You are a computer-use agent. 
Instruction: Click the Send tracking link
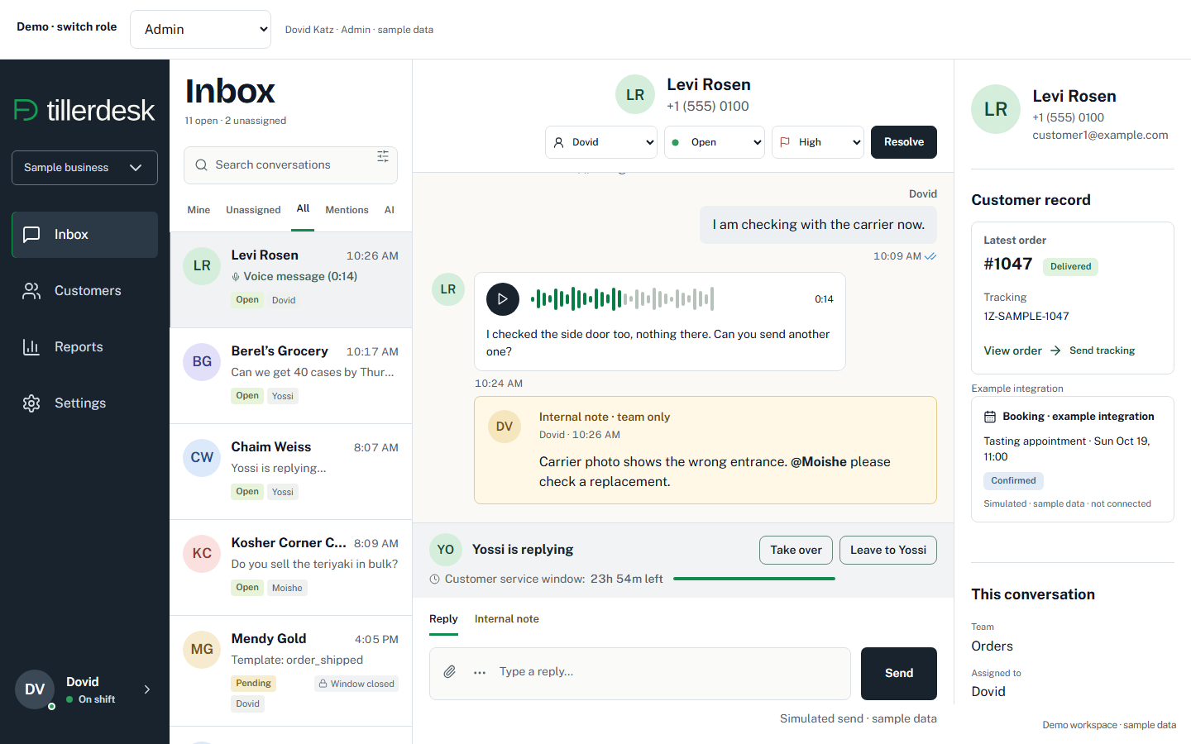click(1102, 351)
